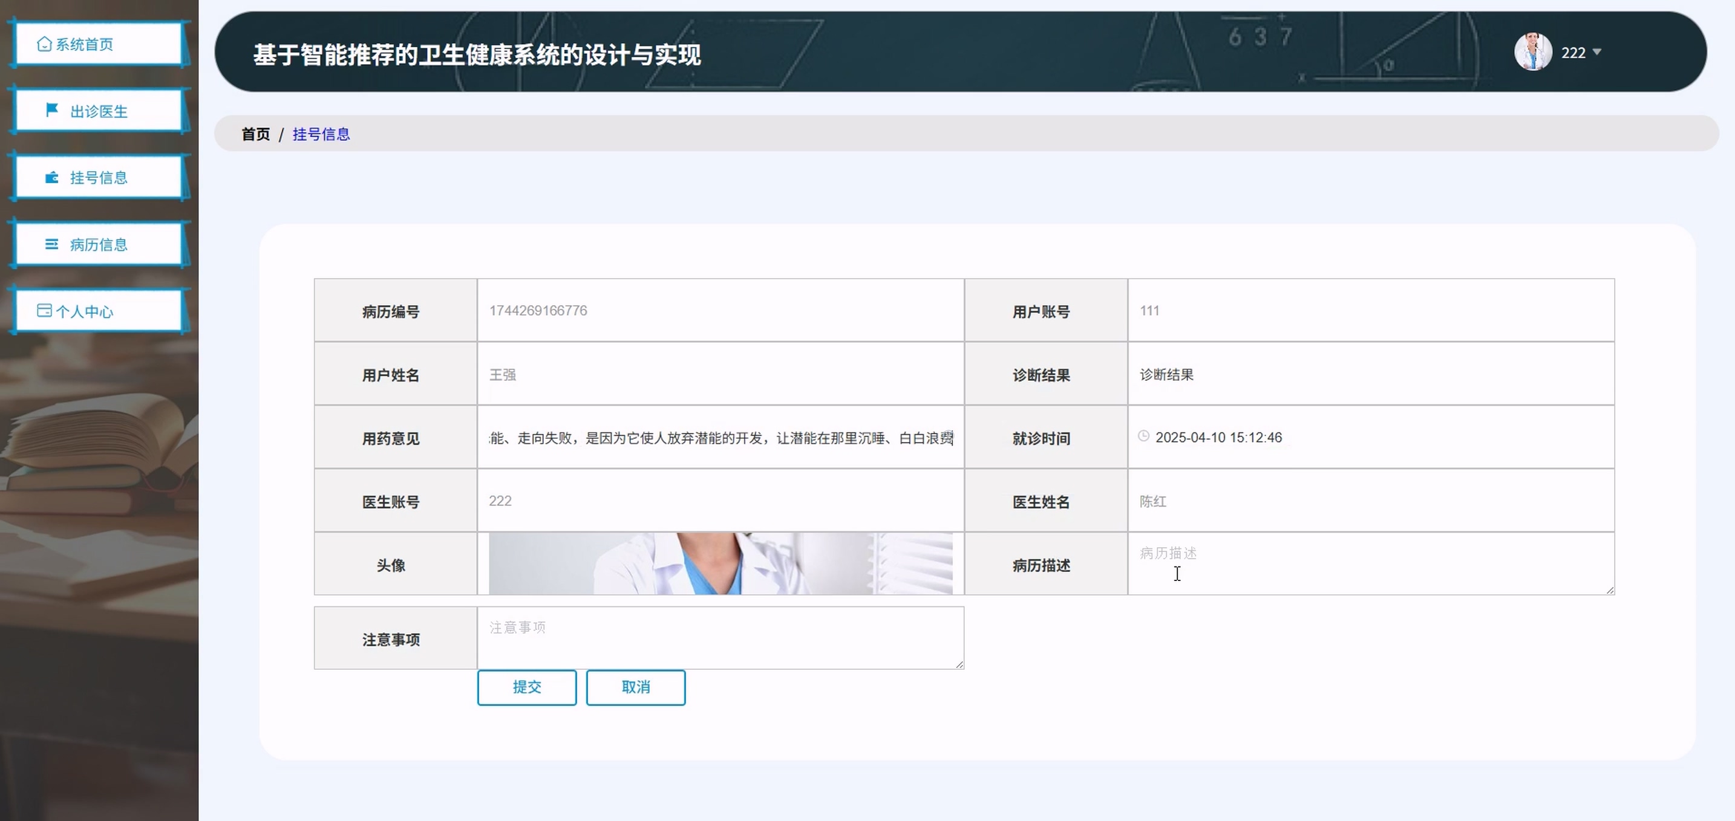Click the home icon beside 系统首页

tap(44, 44)
